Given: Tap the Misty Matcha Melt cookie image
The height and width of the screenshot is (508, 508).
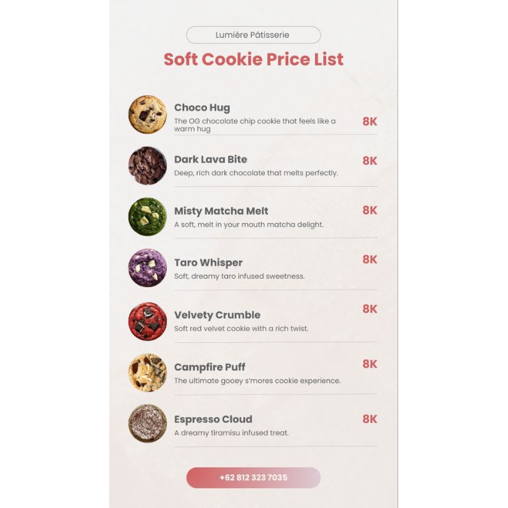Looking at the screenshot, I should (x=147, y=217).
